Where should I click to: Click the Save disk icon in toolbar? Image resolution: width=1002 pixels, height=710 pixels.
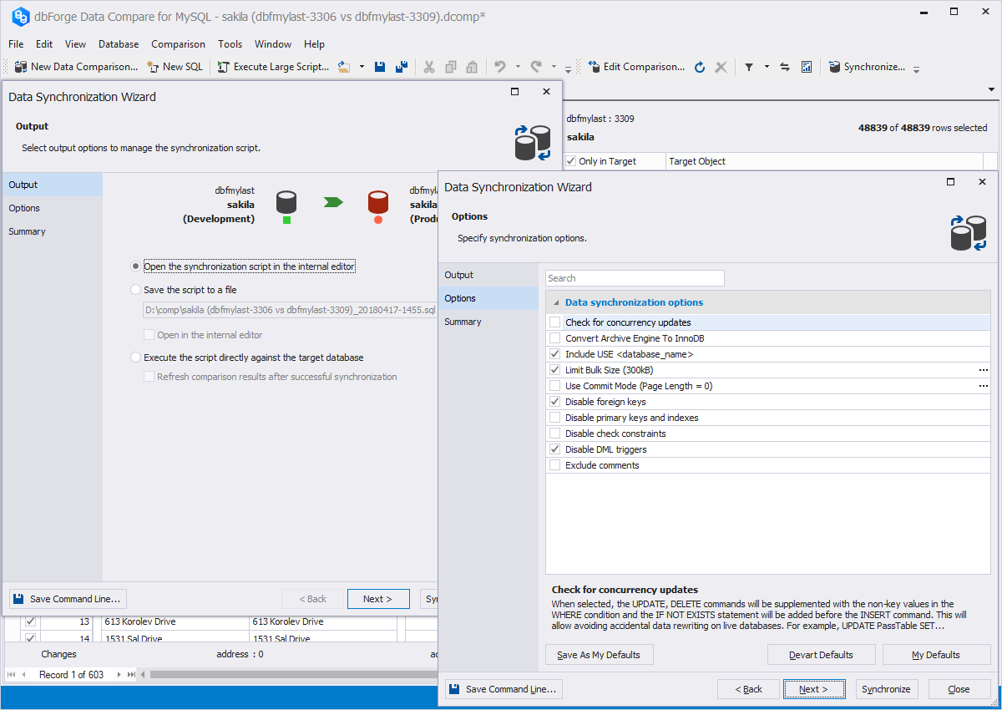pyautogui.click(x=380, y=67)
